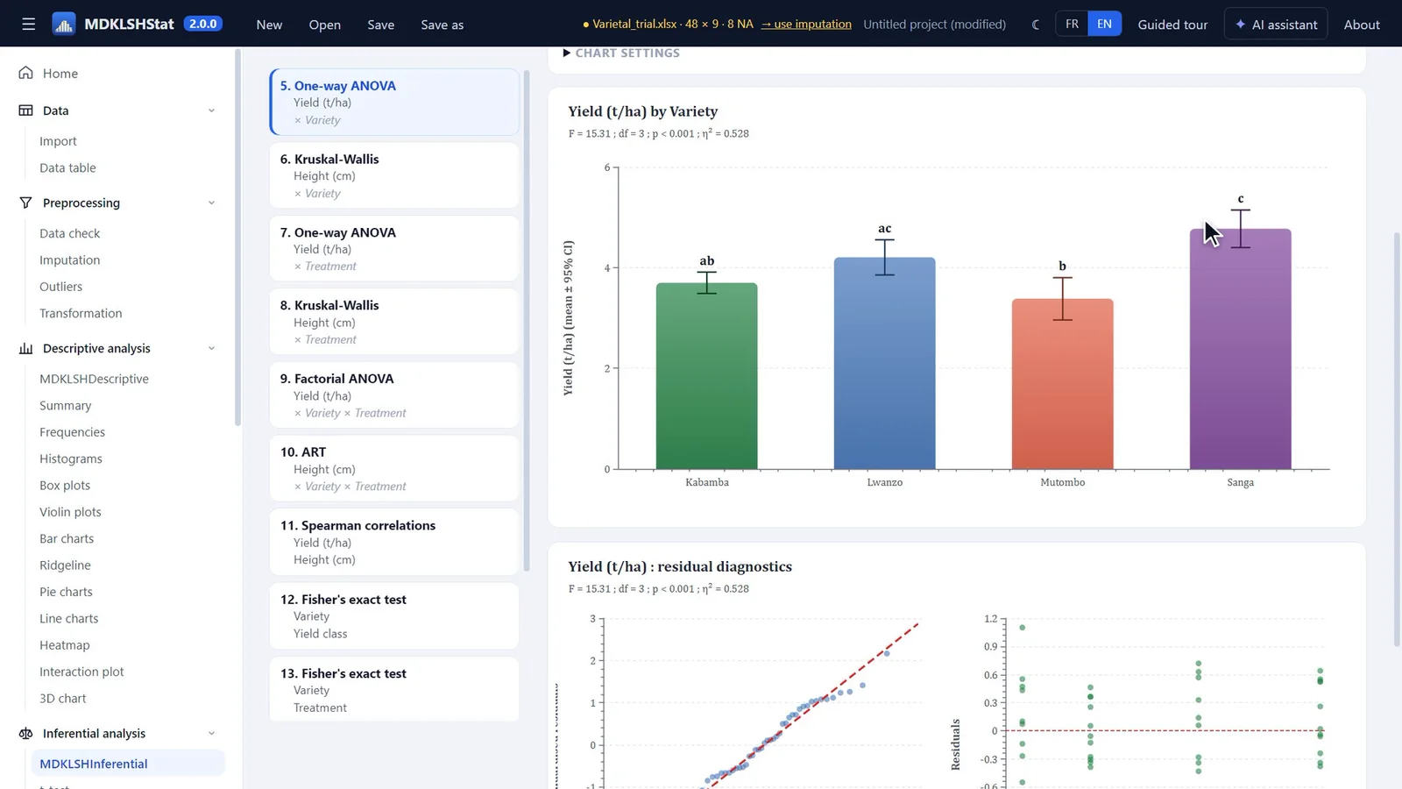Click Save in top menu

click(x=380, y=25)
